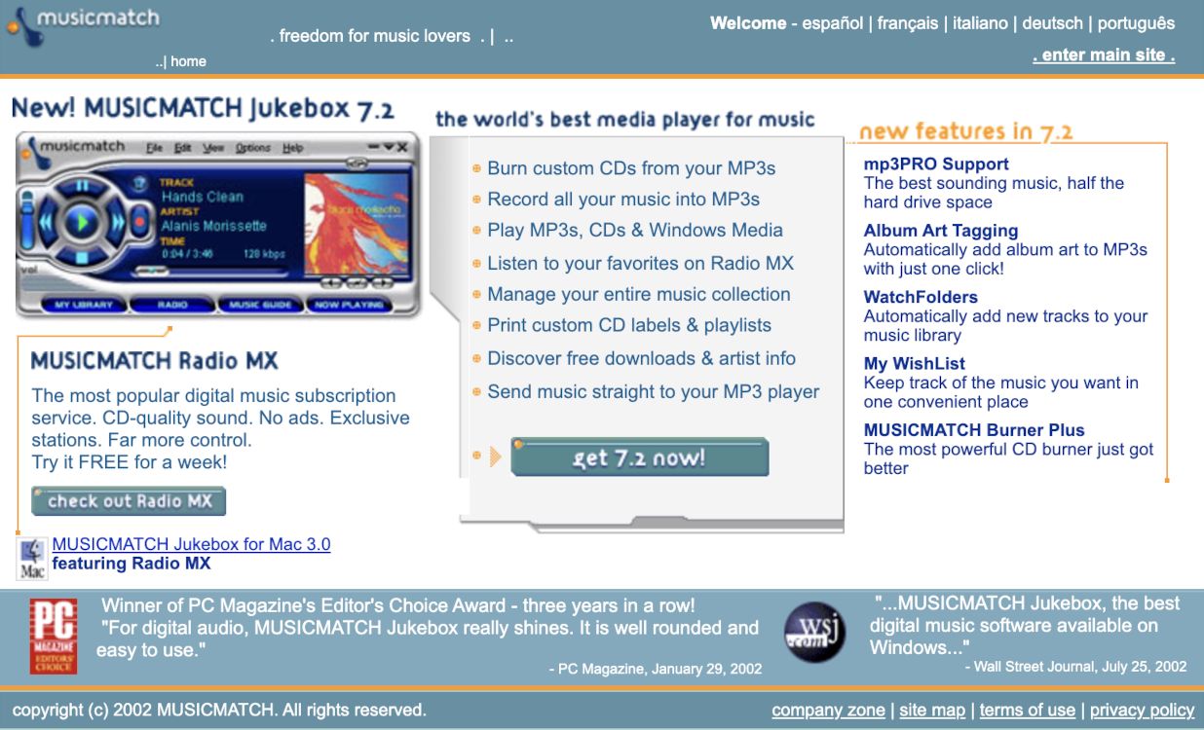Open the Edit menu in the Jukebox player

click(182, 148)
